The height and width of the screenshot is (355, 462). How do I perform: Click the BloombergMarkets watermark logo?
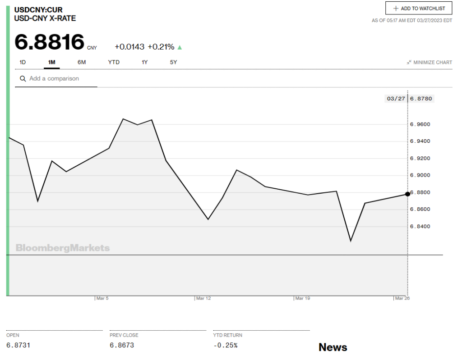coord(63,248)
